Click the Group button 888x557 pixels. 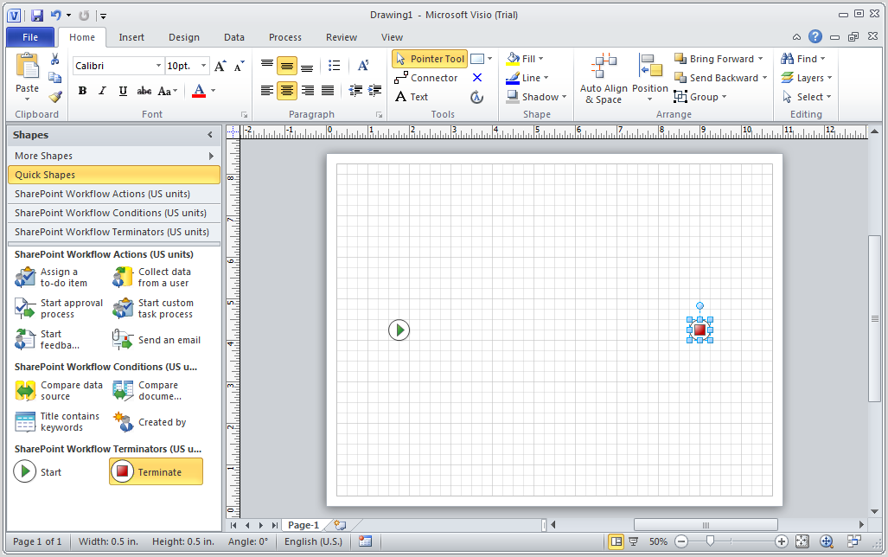[x=700, y=97]
